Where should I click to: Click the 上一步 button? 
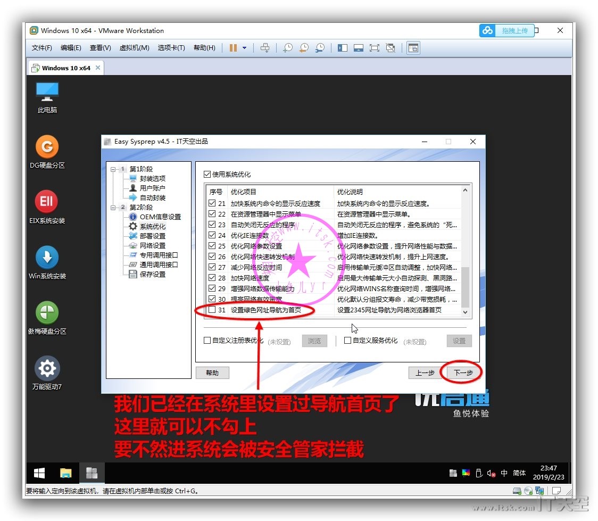[425, 373]
